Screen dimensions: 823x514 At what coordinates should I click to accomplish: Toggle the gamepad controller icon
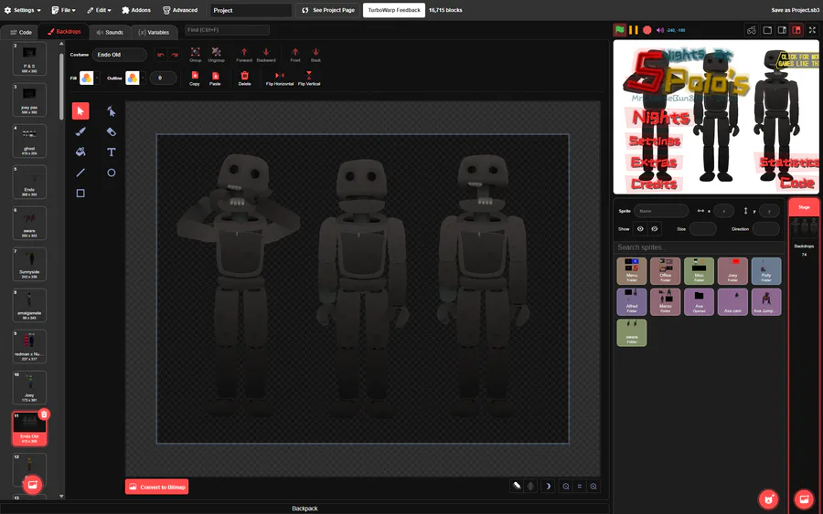click(752, 30)
